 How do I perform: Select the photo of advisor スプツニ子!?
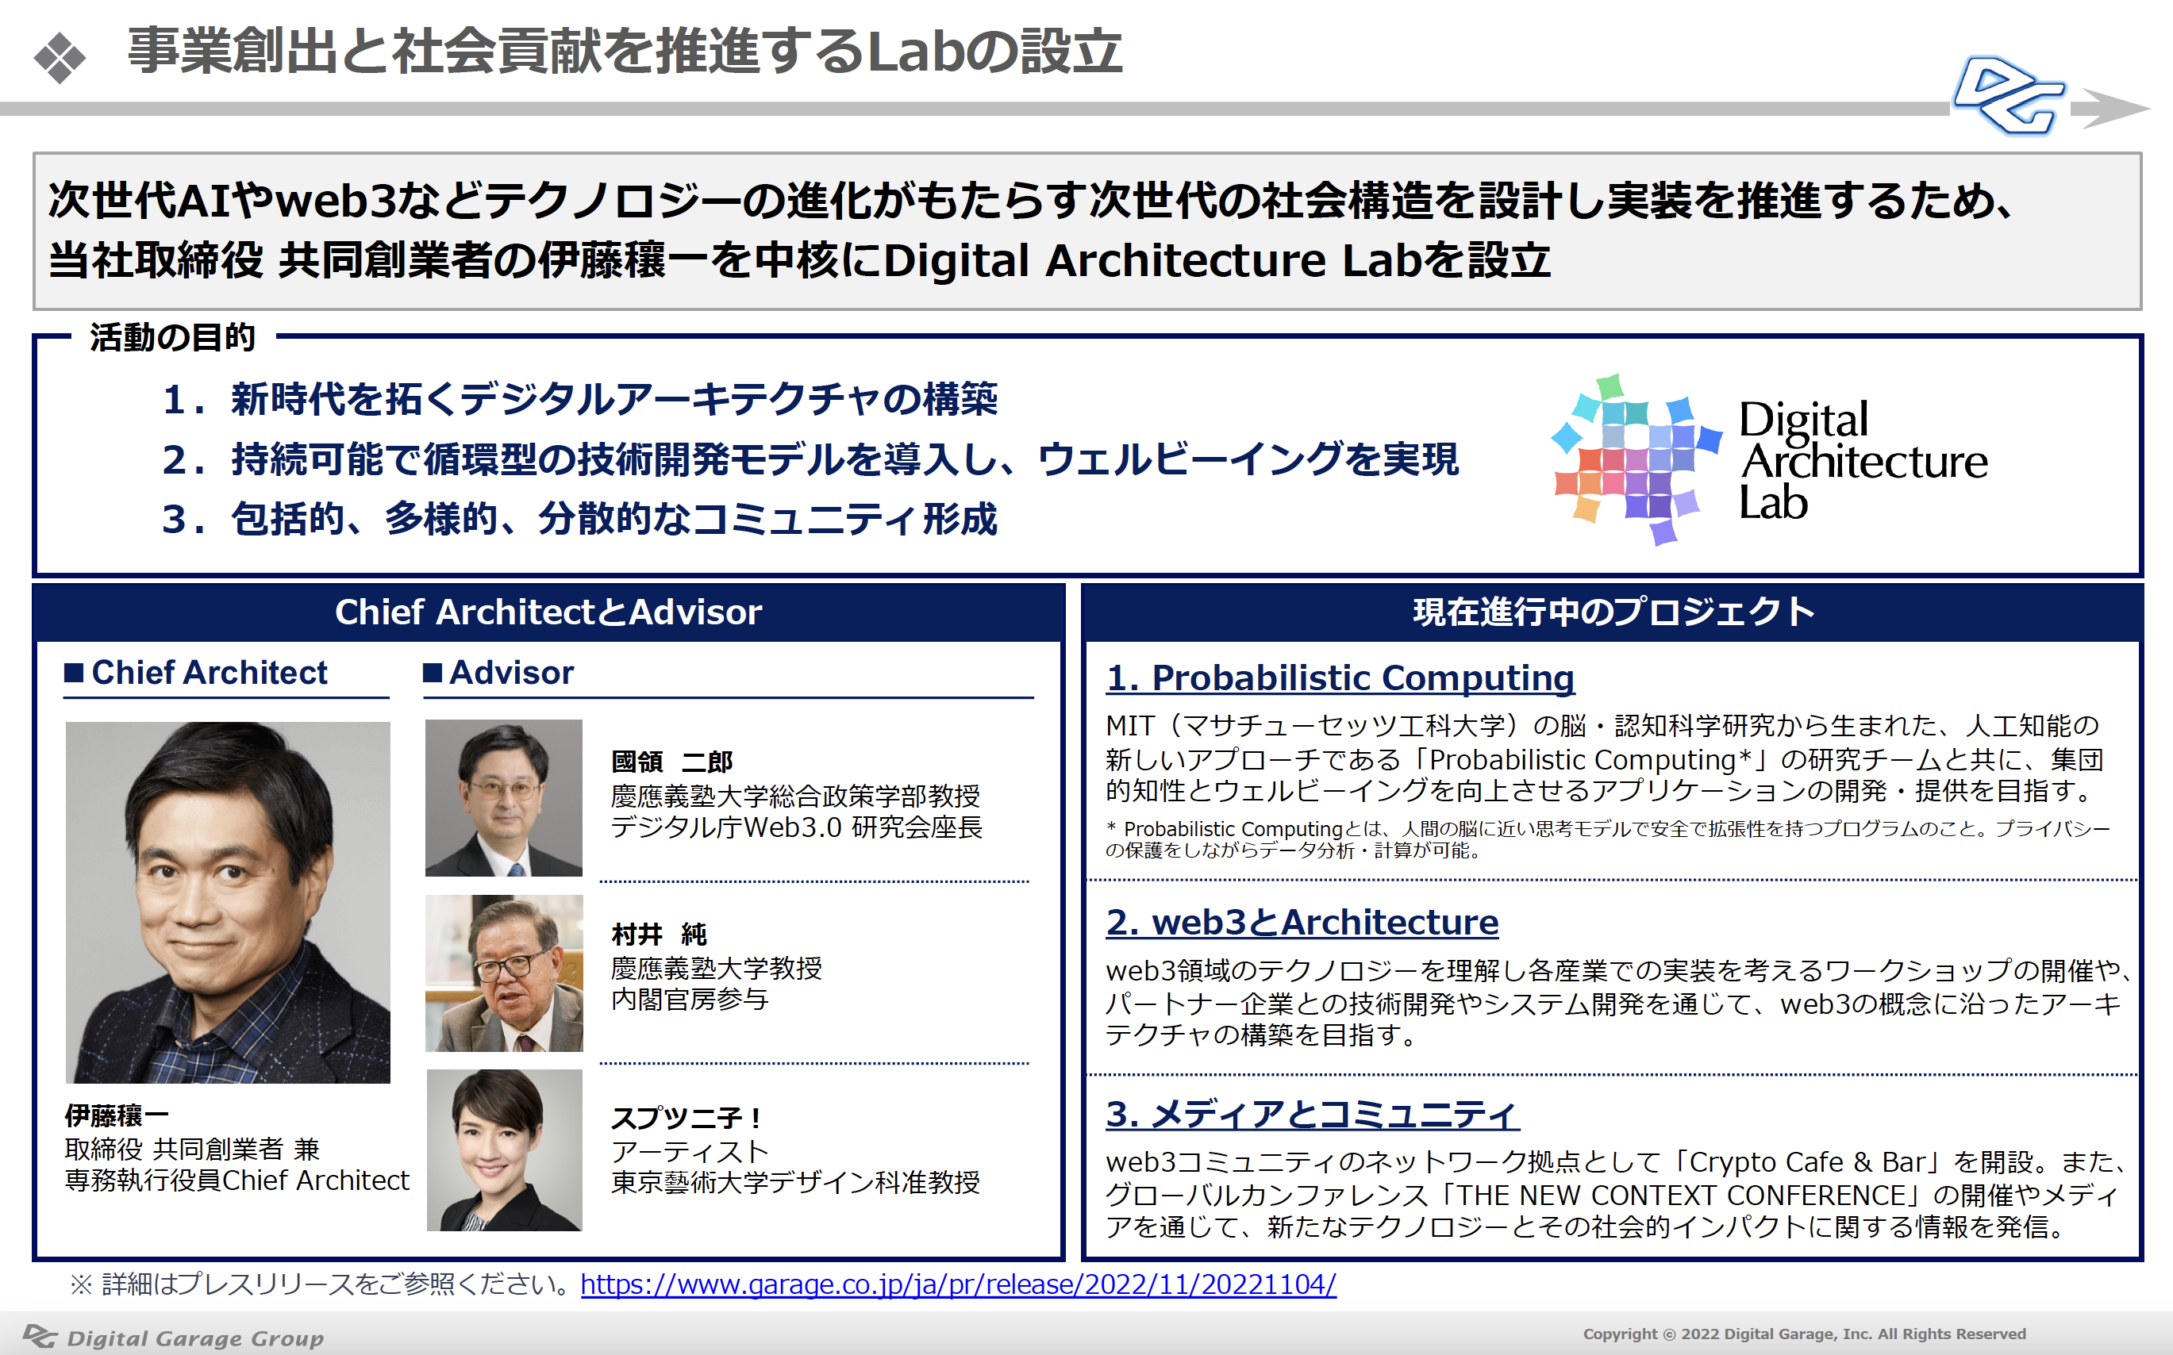pyautogui.click(x=504, y=1150)
